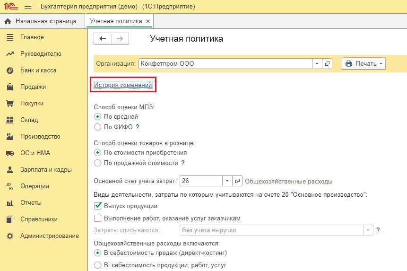Close the Учетная политика tab
The height and width of the screenshot is (271, 407).
click(x=148, y=21)
